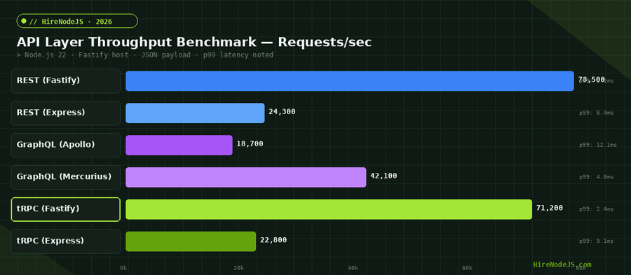Click the blue REST (Fastify) bar
The image size is (631, 275).
[350, 80]
